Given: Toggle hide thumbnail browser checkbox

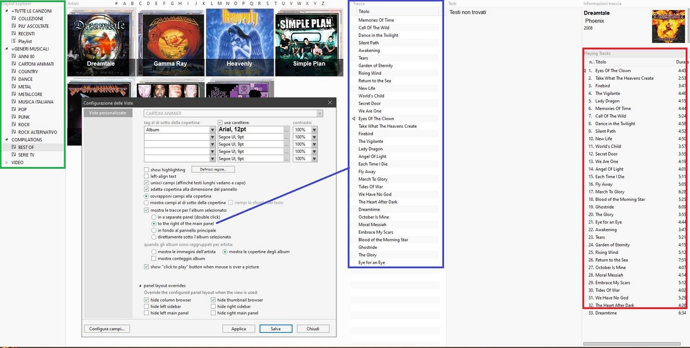Looking at the screenshot, I should pos(213,300).
